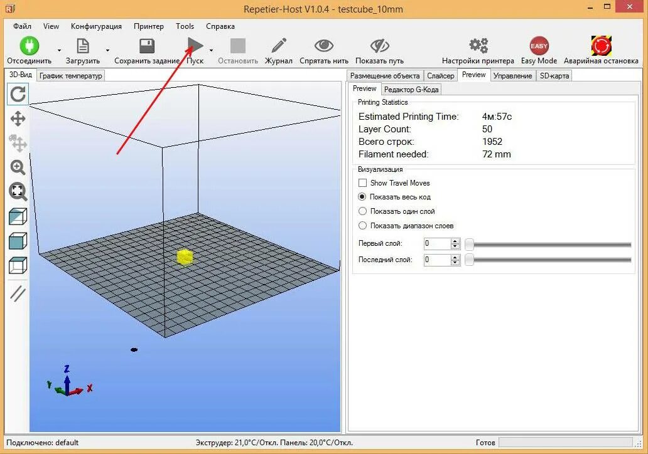Select the zoom magnifier tool
The height and width of the screenshot is (454, 648).
coord(18,167)
